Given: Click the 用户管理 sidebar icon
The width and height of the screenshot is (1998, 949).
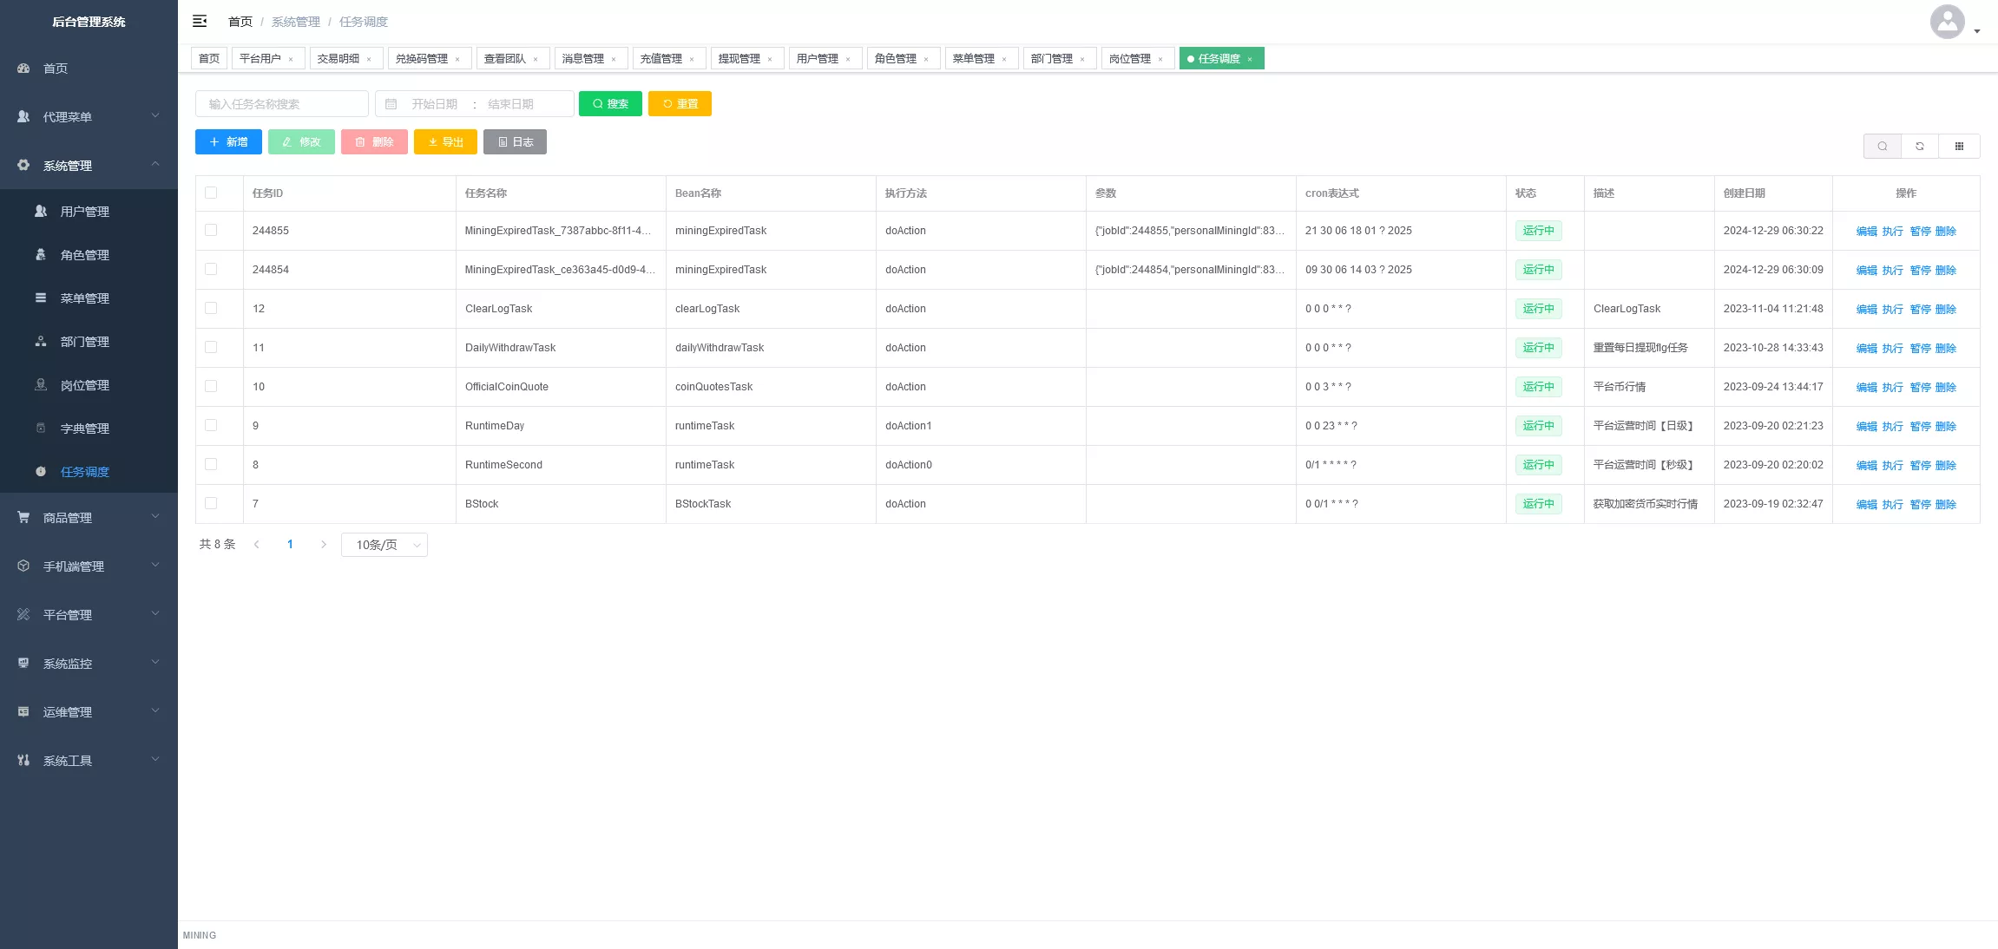Looking at the screenshot, I should 41,211.
